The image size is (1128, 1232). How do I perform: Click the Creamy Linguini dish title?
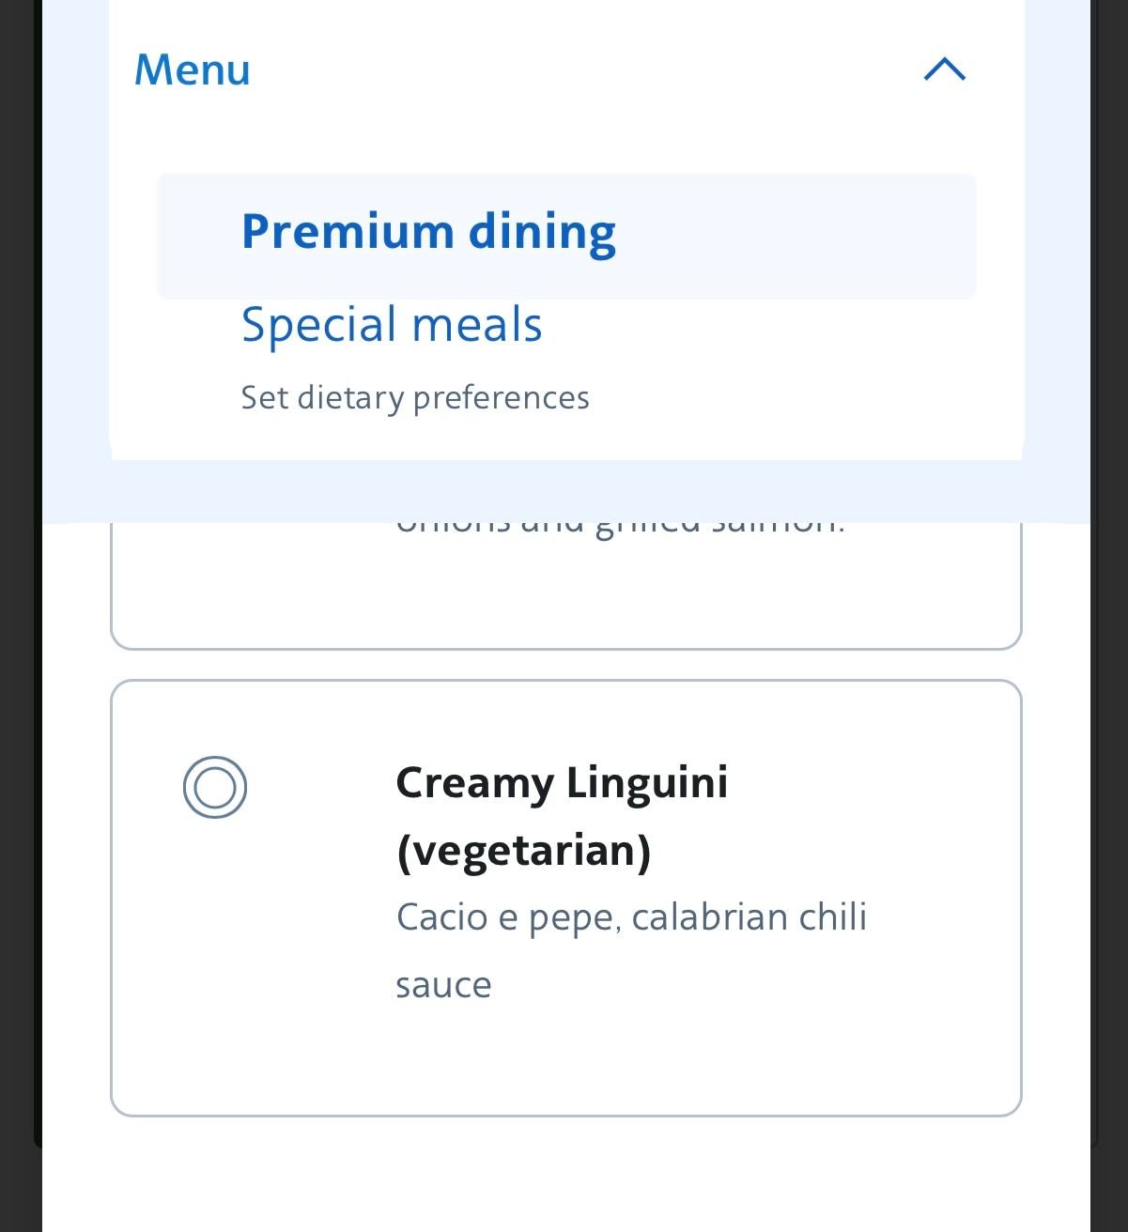[x=562, y=782]
